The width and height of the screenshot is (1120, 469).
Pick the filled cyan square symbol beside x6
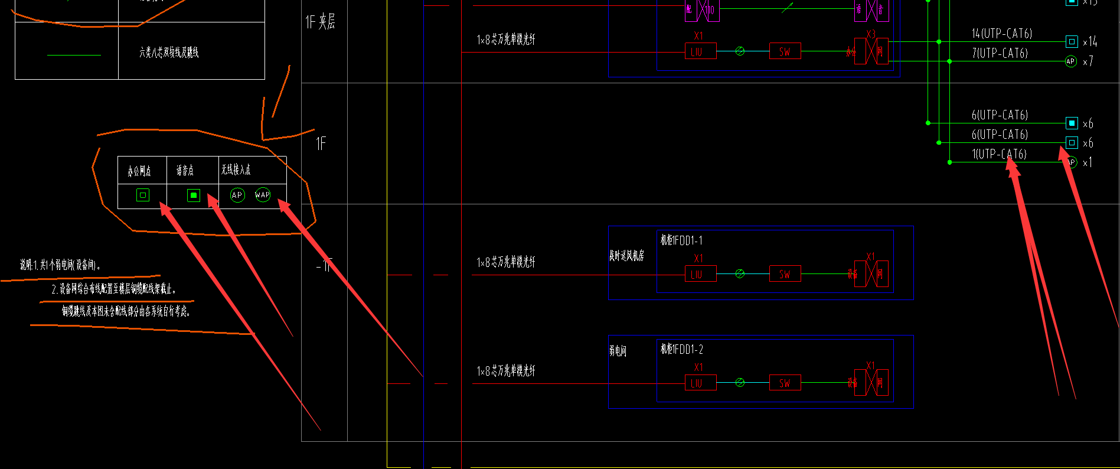pos(1072,123)
